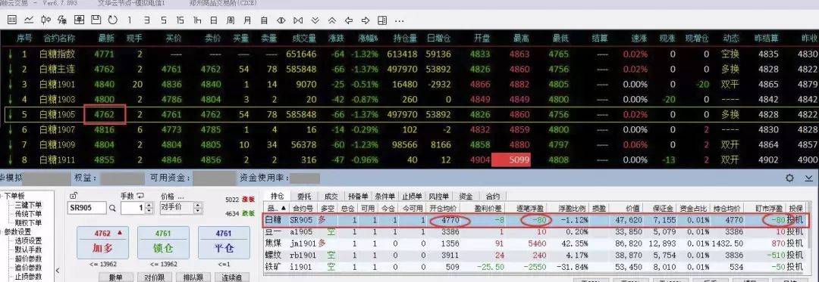The height and width of the screenshot is (282, 819).
Task: Click the back left-arrow toolbar icon
Action: 349,21
